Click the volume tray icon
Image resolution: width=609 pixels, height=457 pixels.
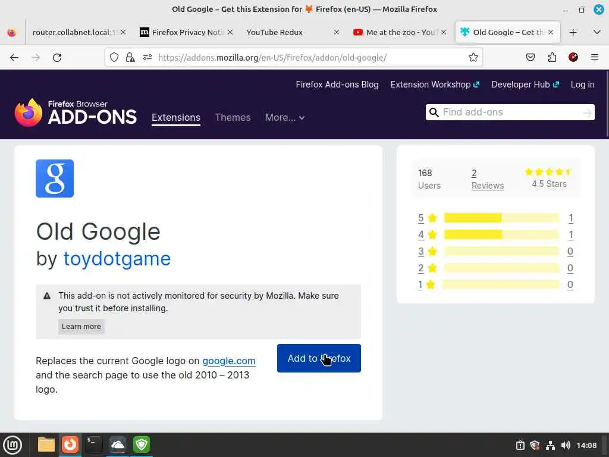pyautogui.click(x=566, y=445)
